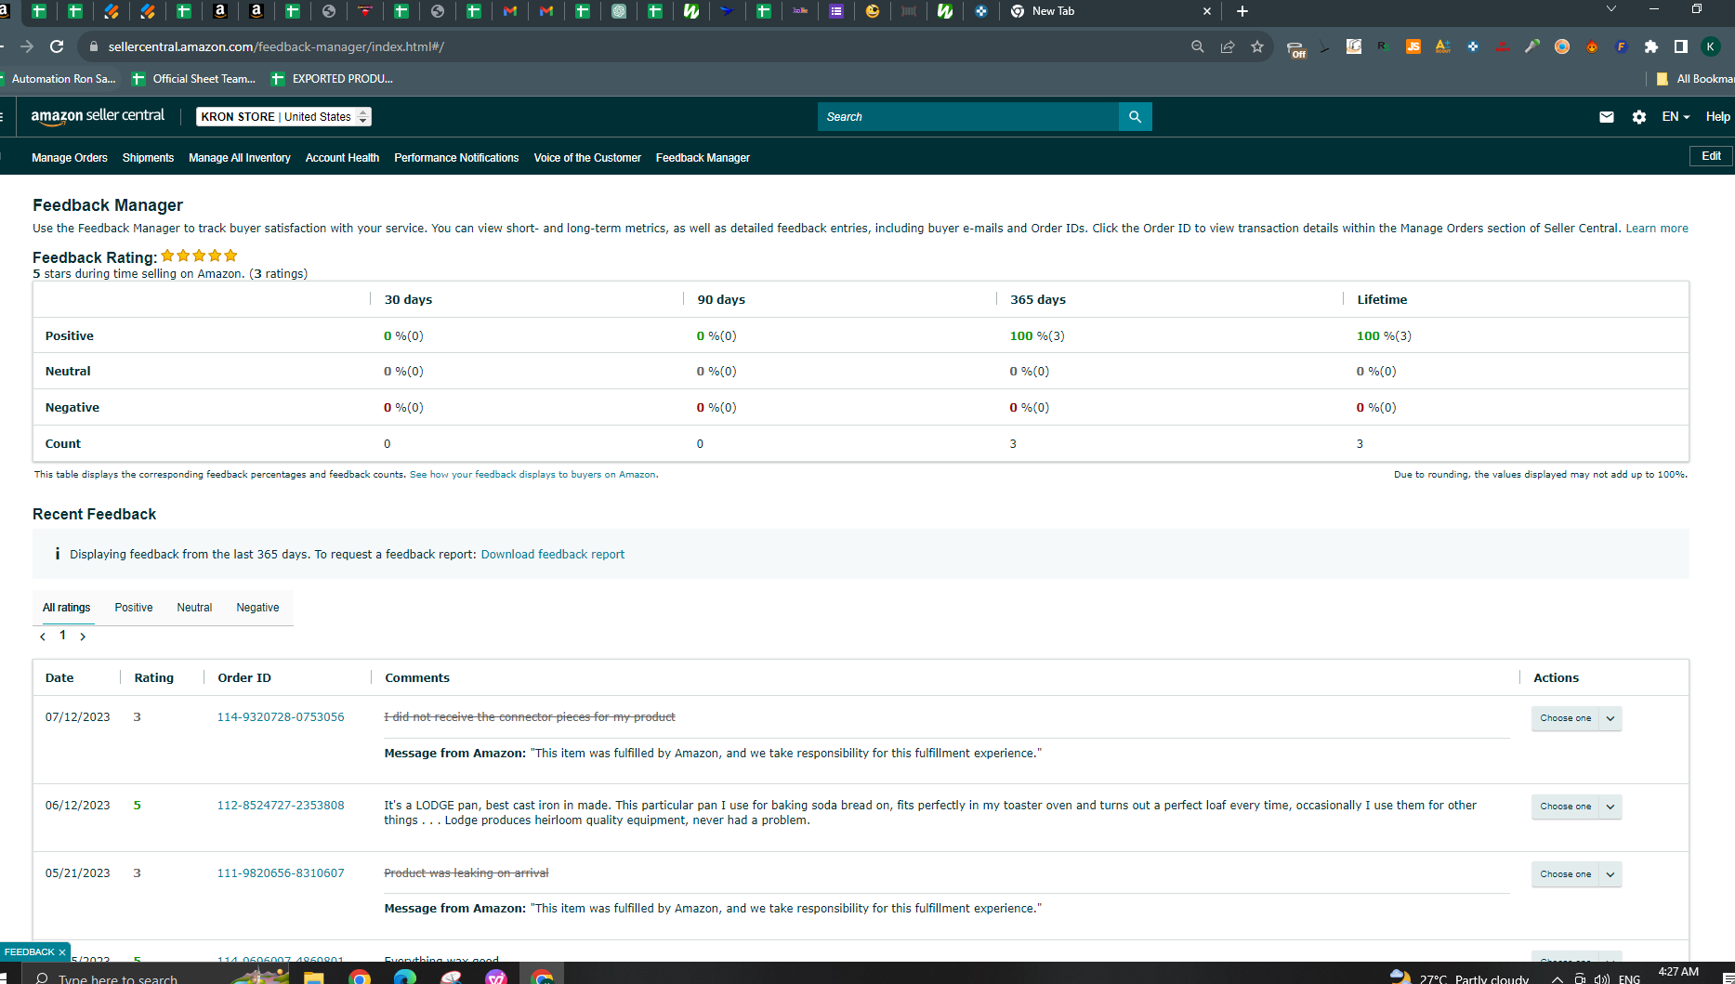The image size is (1735, 984).
Task: Open the All Bookmarks folder
Action: point(1695,79)
